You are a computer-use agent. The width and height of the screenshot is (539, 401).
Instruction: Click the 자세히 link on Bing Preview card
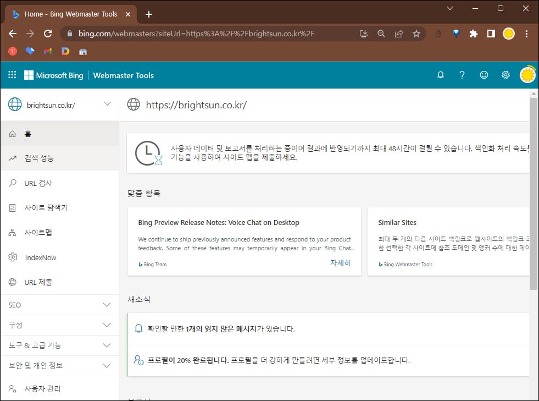pyautogui.click(x=340, y=262)
